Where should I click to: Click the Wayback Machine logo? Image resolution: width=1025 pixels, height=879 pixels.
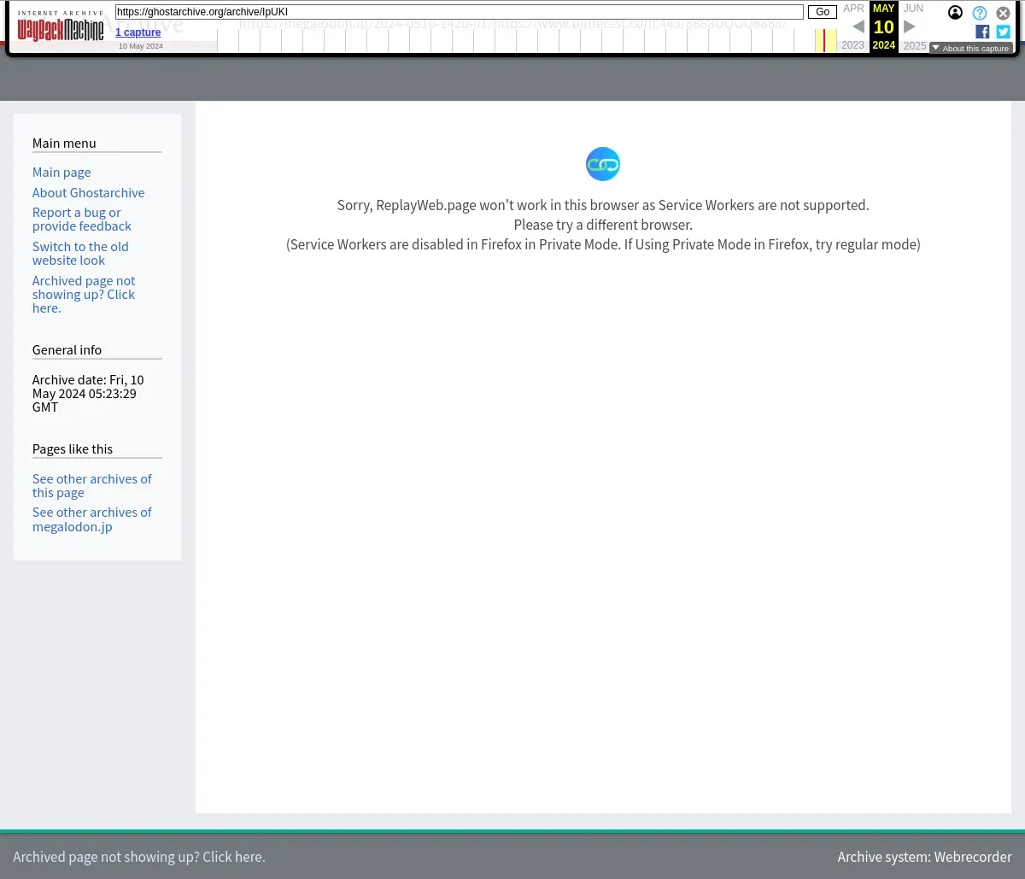[x=61, y=26]
